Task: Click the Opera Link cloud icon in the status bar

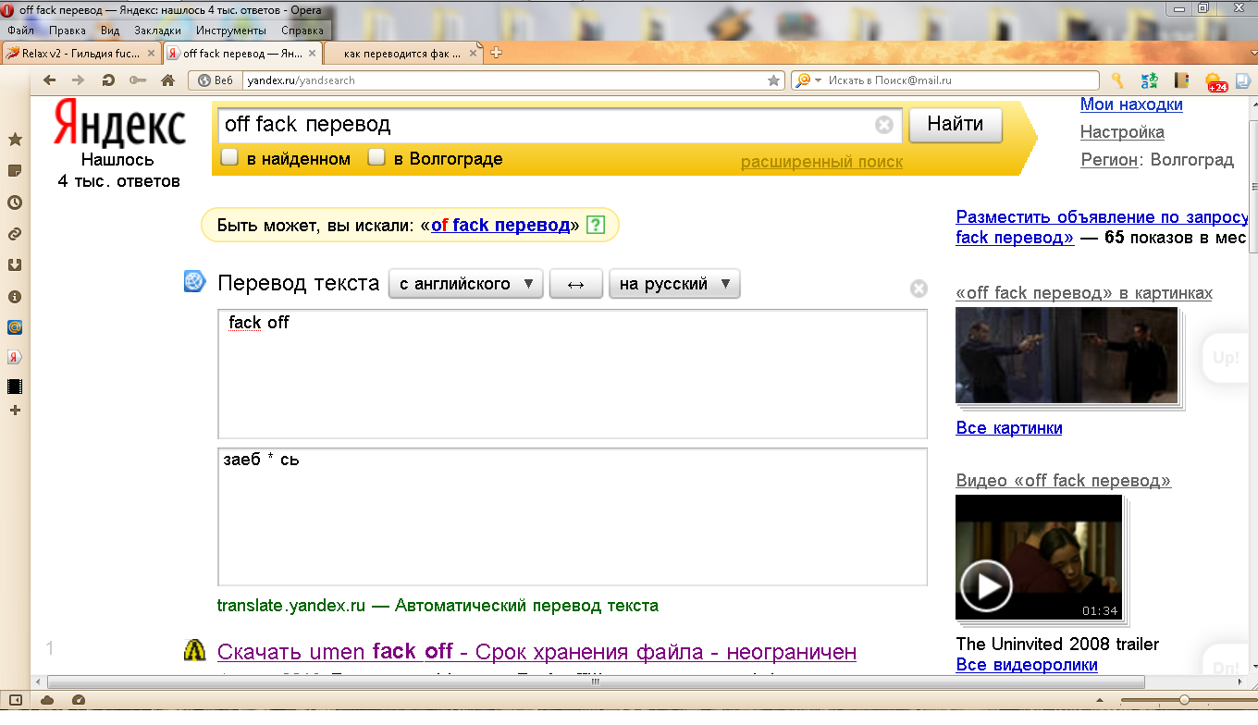Action: [47, 700]
